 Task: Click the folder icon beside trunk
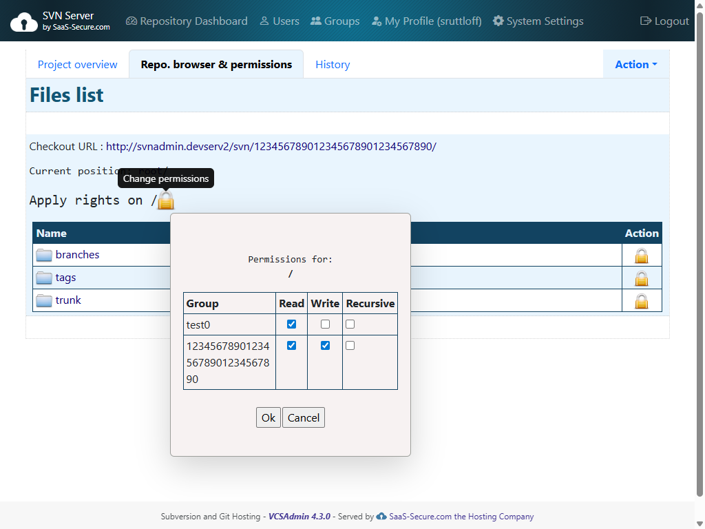click(x=44, y=300)
